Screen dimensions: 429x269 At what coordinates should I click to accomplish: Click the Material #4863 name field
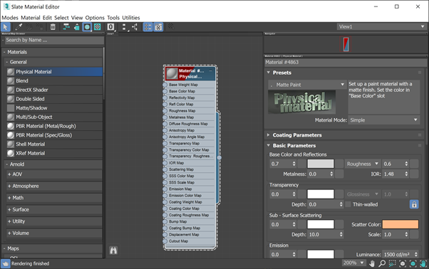(345, 62)
